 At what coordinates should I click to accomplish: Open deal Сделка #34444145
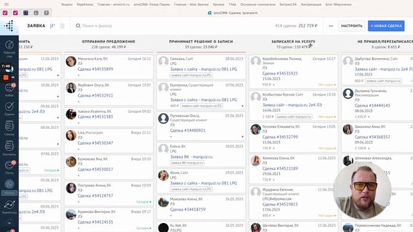click(372, 106)
